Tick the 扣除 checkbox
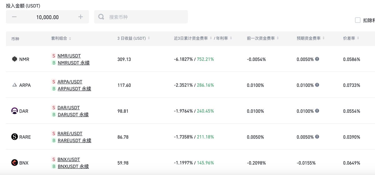 [358, 20]
